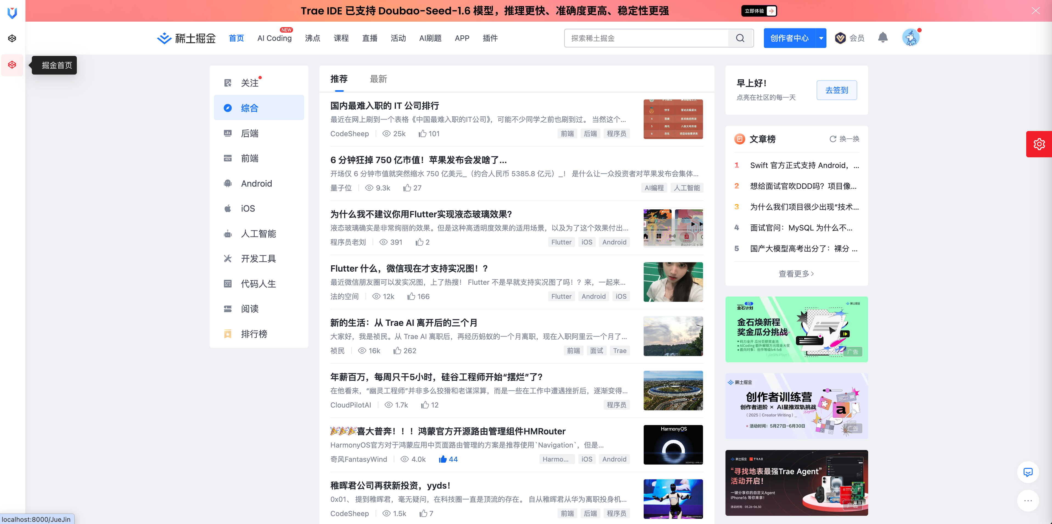Select the 代码人生 category
This screenshot has width=1052, height=524.
[x=259, y=284]
